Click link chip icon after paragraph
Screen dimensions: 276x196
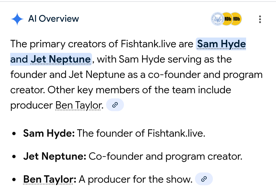(x=115, y=105)
